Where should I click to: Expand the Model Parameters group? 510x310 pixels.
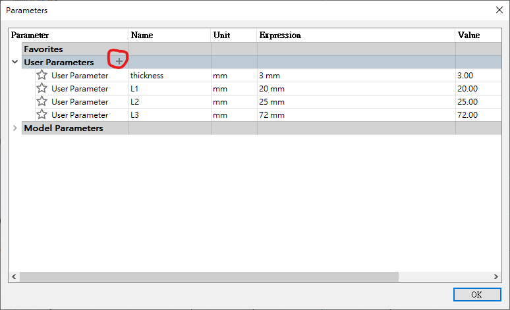(x=15, y=128)
